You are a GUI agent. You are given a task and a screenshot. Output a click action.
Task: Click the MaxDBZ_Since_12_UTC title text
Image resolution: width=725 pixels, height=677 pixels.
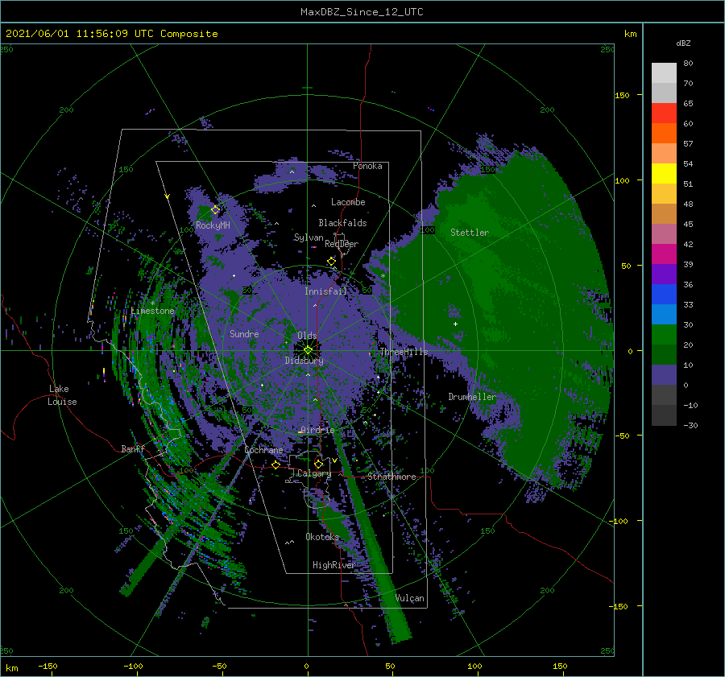362,12
